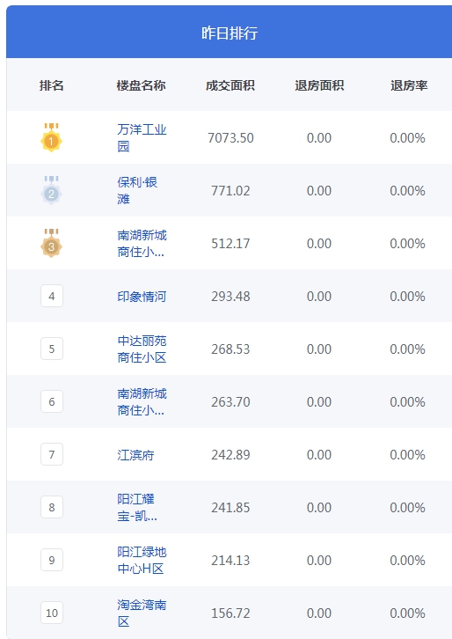Click the rank 10 number badge
The width and height of the screenshot is (452, 639).
[x=52, y=613]
